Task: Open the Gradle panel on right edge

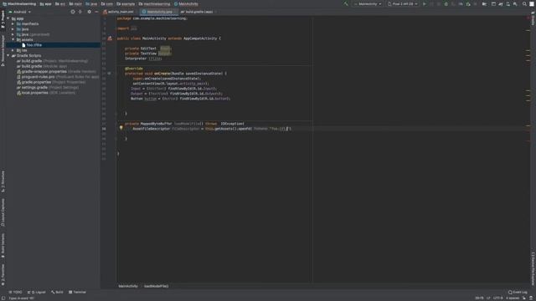Action: pyautogui.click(x=533, y=18)
